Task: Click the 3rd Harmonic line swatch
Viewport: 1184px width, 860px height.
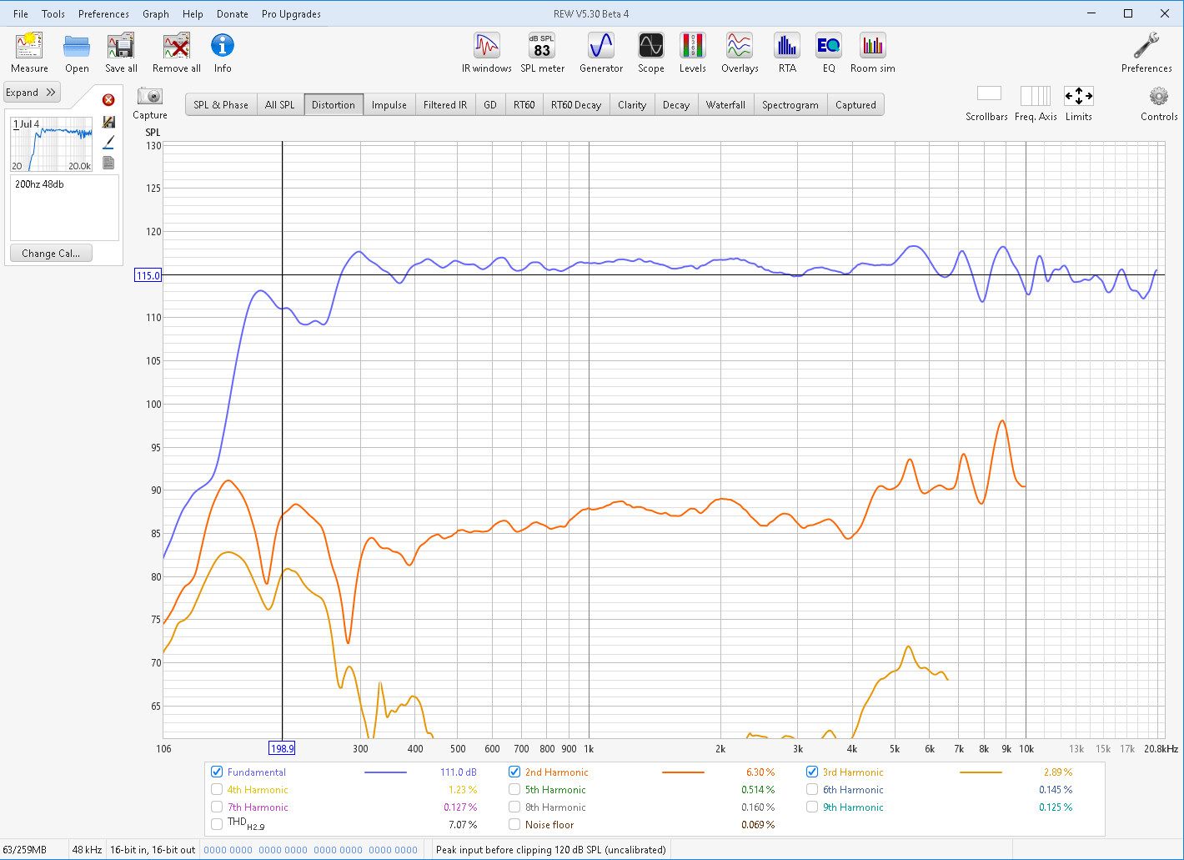Action: coord(981,772)
